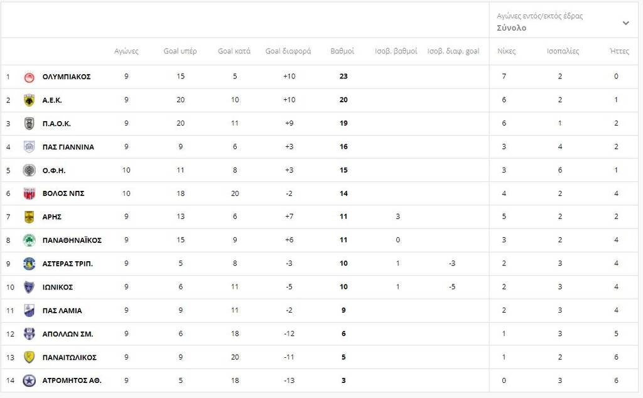Open the home/away matches dropdown chevron
Screen dimensions: 643x398
626,23
